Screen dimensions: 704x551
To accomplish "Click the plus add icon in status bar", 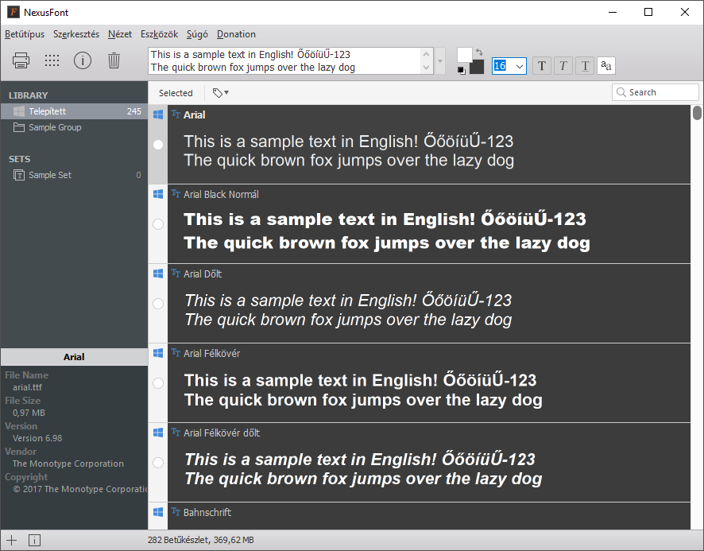I will 12,540.
